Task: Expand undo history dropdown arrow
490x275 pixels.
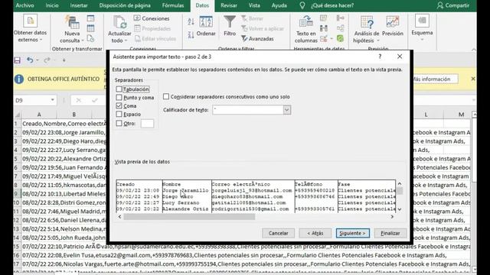Action: [38, 60]
